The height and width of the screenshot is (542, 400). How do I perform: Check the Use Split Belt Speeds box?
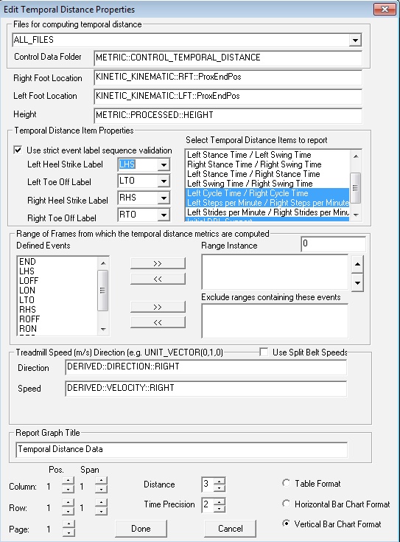click(x=264, y=352)
